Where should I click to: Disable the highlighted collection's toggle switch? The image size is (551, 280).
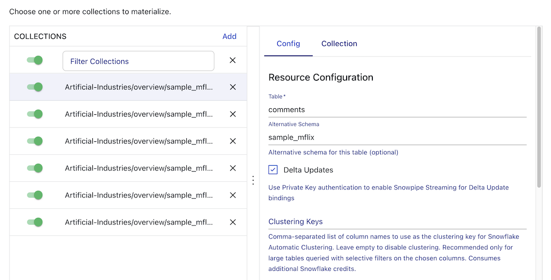(x=35, y=87)
